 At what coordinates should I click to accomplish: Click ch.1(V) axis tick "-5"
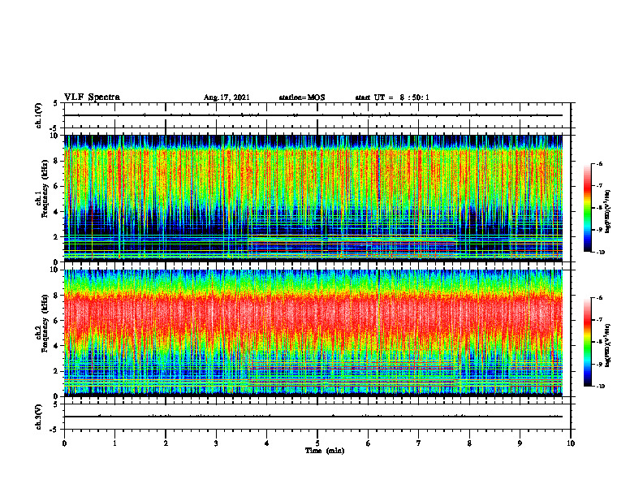pyautogui.click(x=54, y=128)
